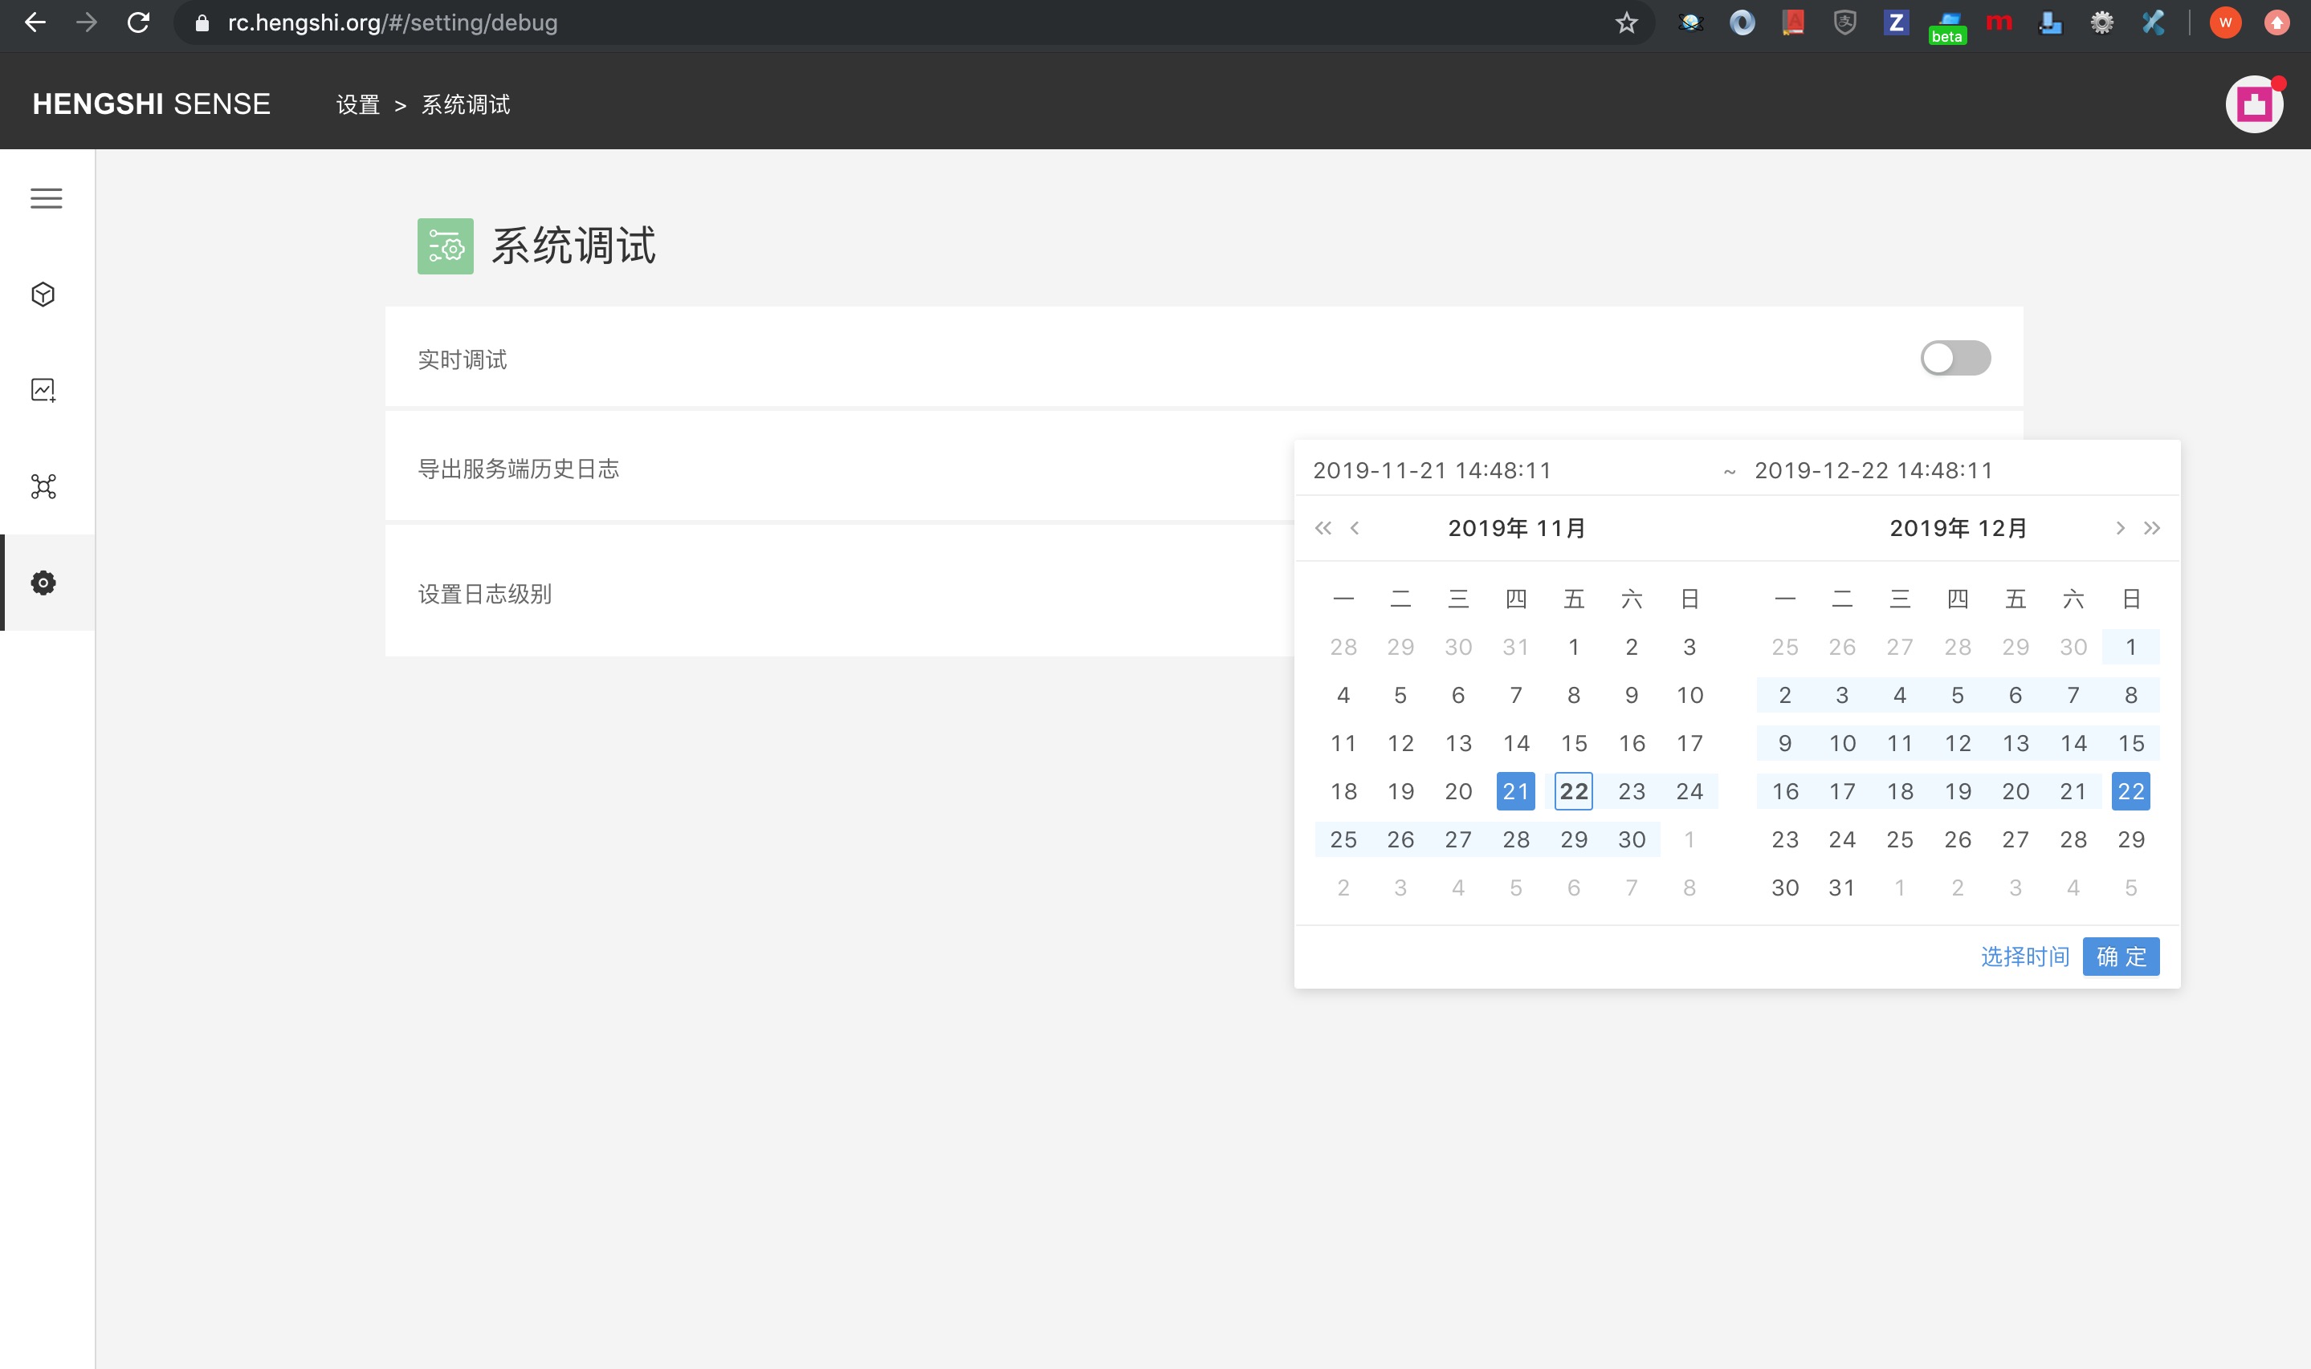
Task: Select November 21 in the left calendar
Action: click(x=1515, y=791)
